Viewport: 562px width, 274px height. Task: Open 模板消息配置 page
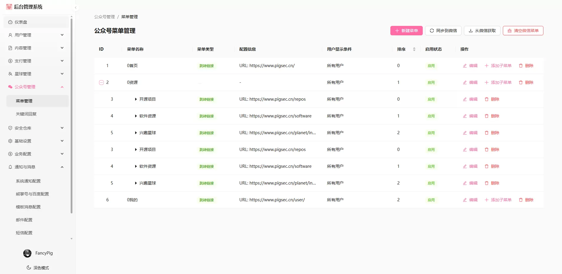[37, 207]
